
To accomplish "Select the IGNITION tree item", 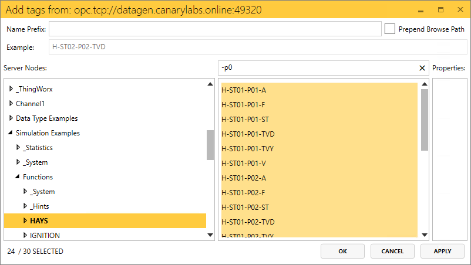I will (45, 236).
